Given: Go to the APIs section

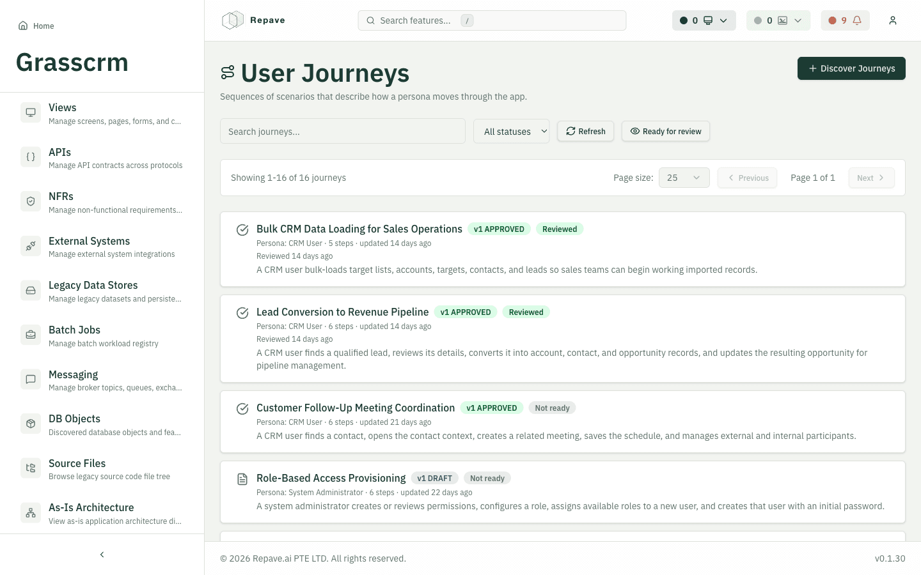Looking at the screenshot, I should coord(102,157).
